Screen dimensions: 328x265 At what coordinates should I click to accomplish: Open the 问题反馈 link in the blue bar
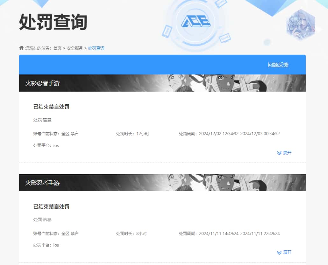tap(278, 65)
